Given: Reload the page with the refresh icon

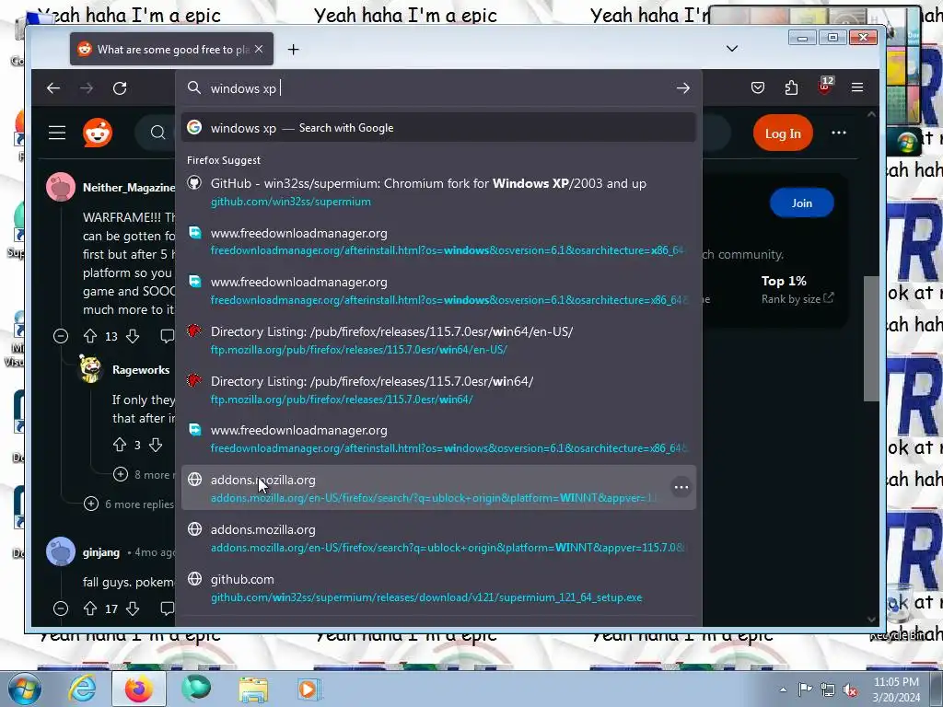Looking at the screenshot, I should pos(120,88).
